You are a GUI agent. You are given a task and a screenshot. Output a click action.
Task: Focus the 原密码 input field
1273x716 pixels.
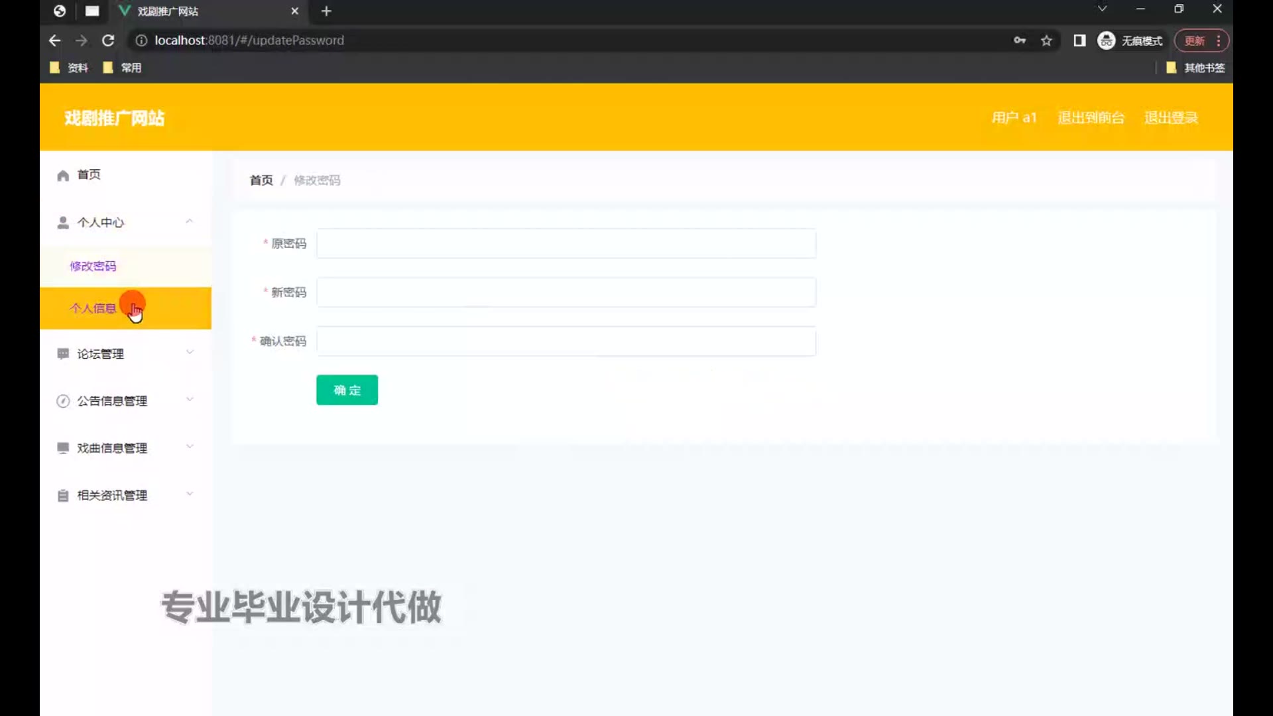(566, 243)
